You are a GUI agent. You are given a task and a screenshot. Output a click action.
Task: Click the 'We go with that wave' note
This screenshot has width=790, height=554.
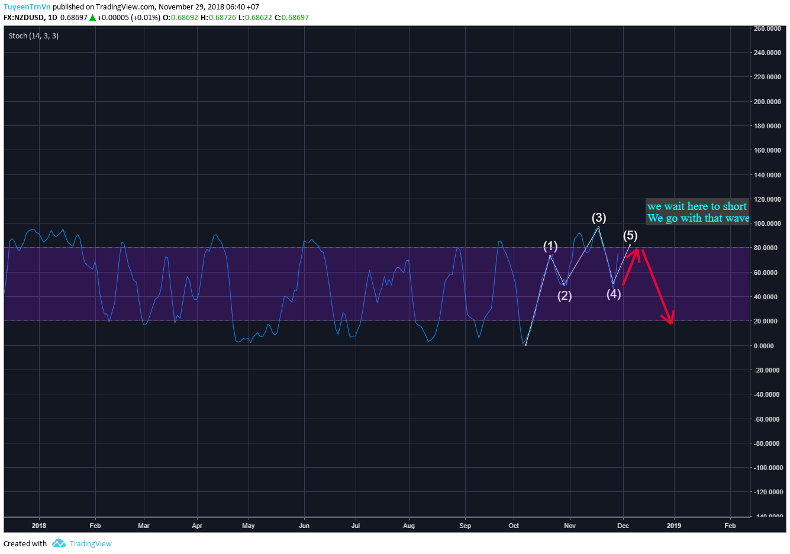698,218
